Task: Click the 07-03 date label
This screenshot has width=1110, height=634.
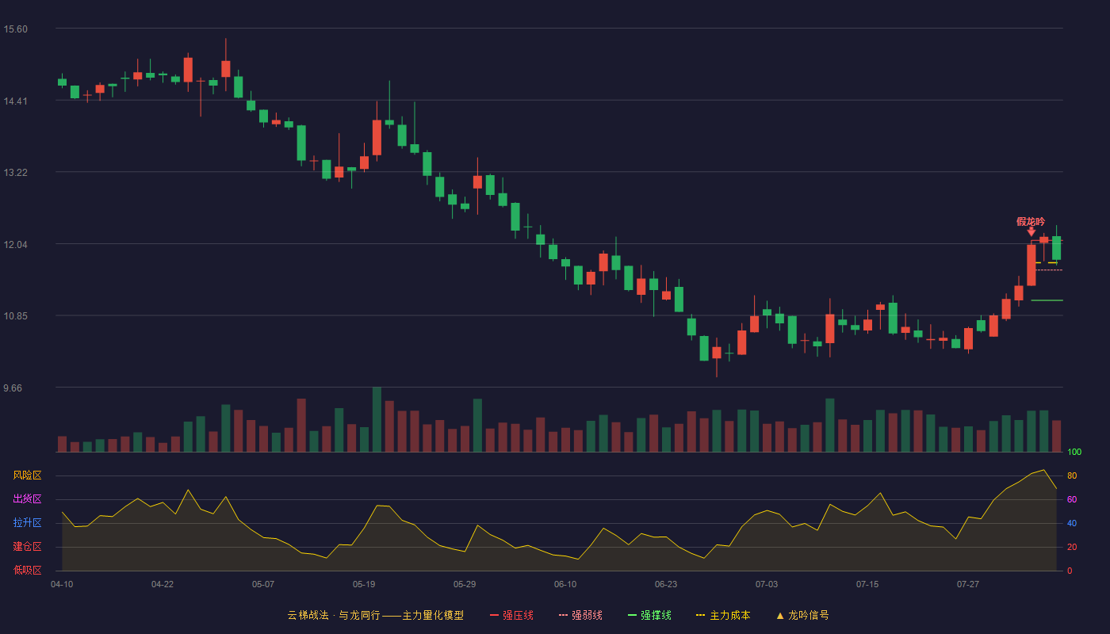Action: point(767,584)
